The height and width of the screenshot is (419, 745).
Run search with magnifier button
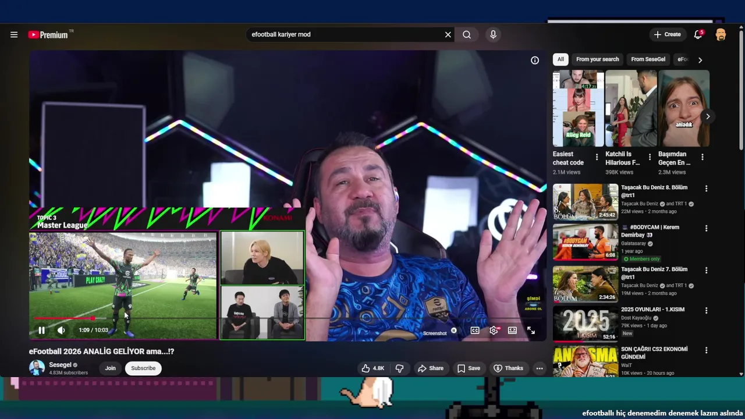tap(467, 35)
